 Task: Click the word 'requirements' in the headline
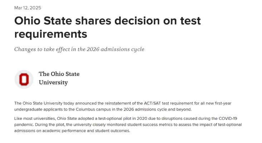coord(51,34)
